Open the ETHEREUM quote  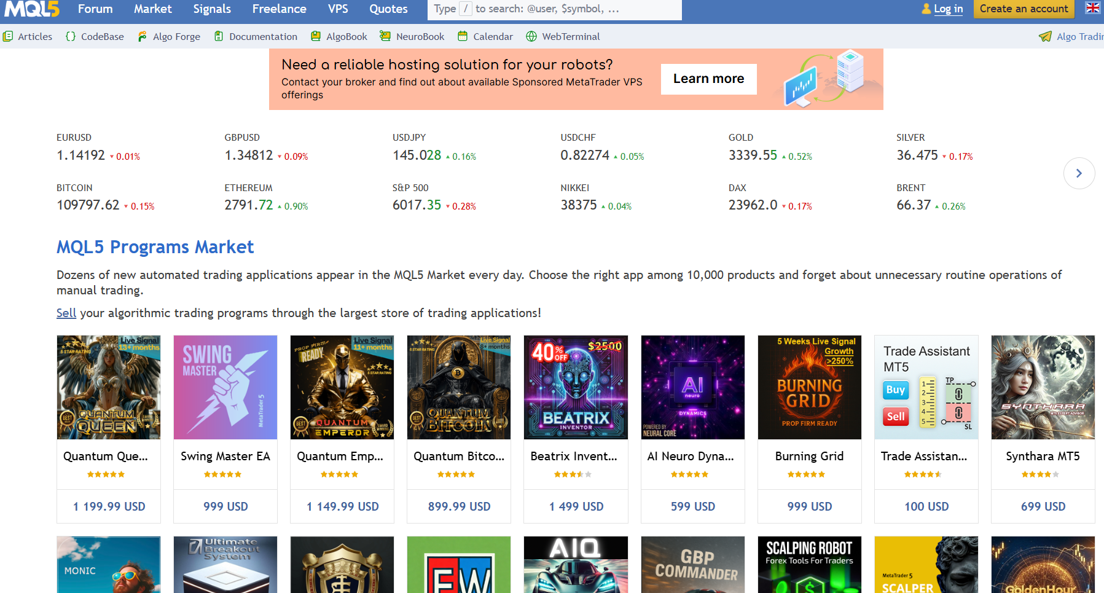(266, 197)
